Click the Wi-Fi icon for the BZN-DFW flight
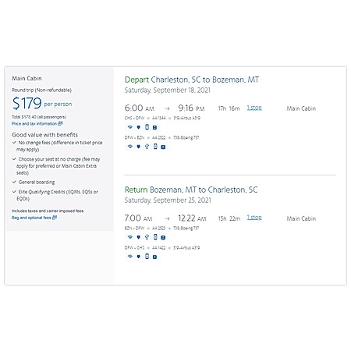Screen dimensions: 351x351 coord(130,237)
